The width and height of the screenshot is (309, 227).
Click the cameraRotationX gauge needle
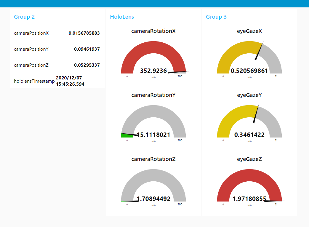pos(178,72)
